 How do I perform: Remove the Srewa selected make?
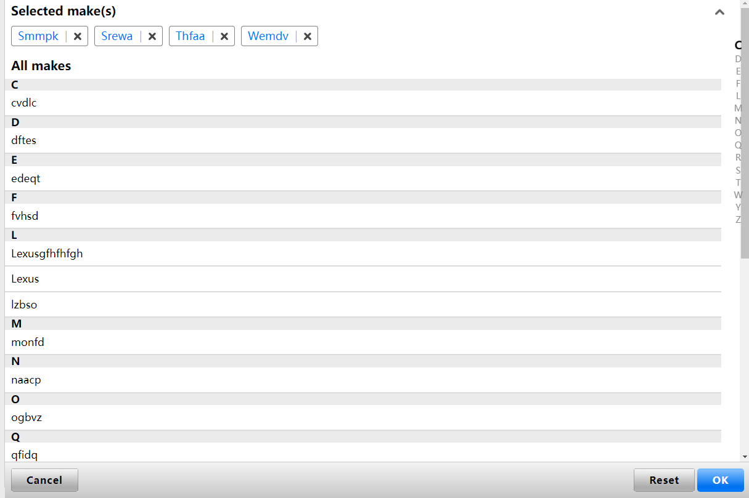click(152, 36)
